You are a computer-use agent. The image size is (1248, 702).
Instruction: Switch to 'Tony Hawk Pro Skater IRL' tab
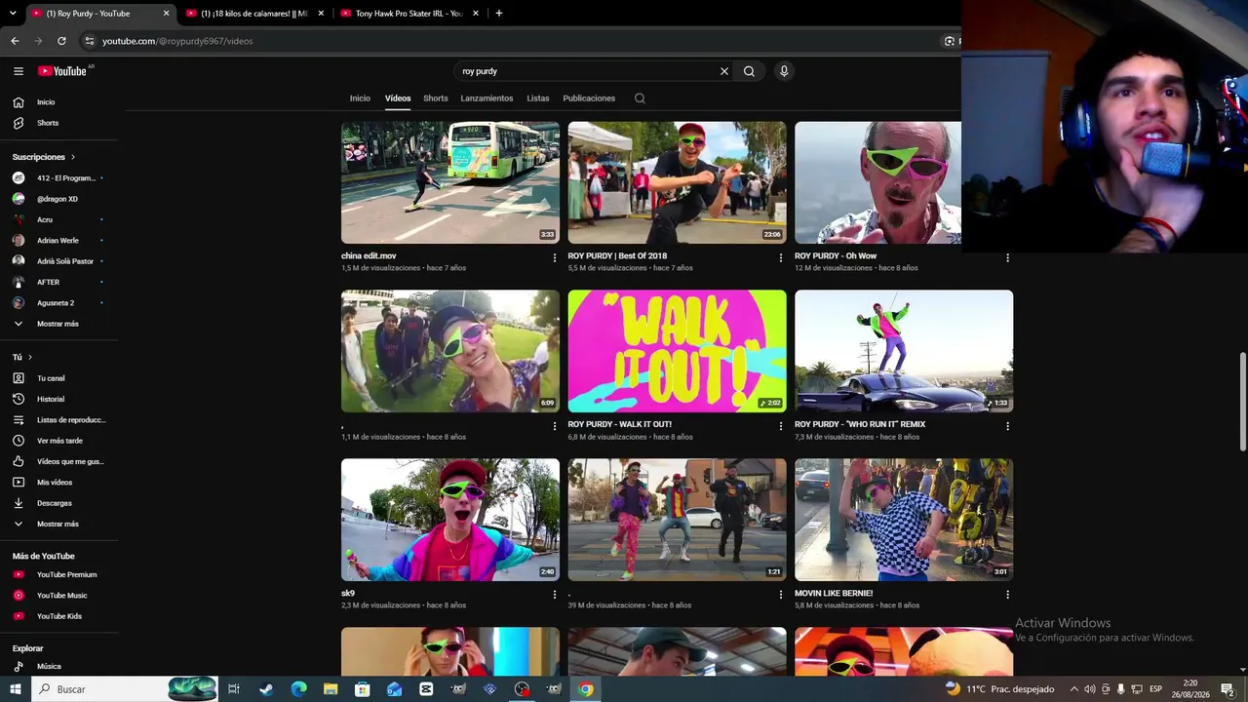click(409, 14)
